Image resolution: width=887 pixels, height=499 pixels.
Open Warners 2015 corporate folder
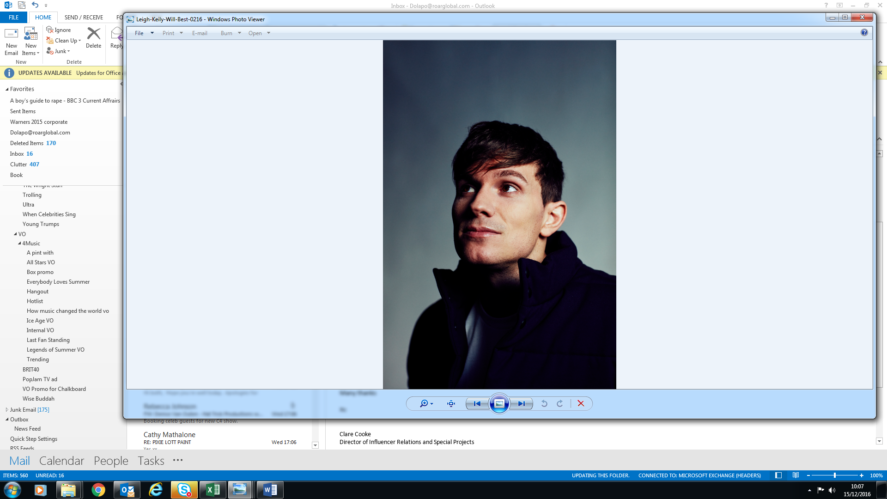(x=39, y=122)
